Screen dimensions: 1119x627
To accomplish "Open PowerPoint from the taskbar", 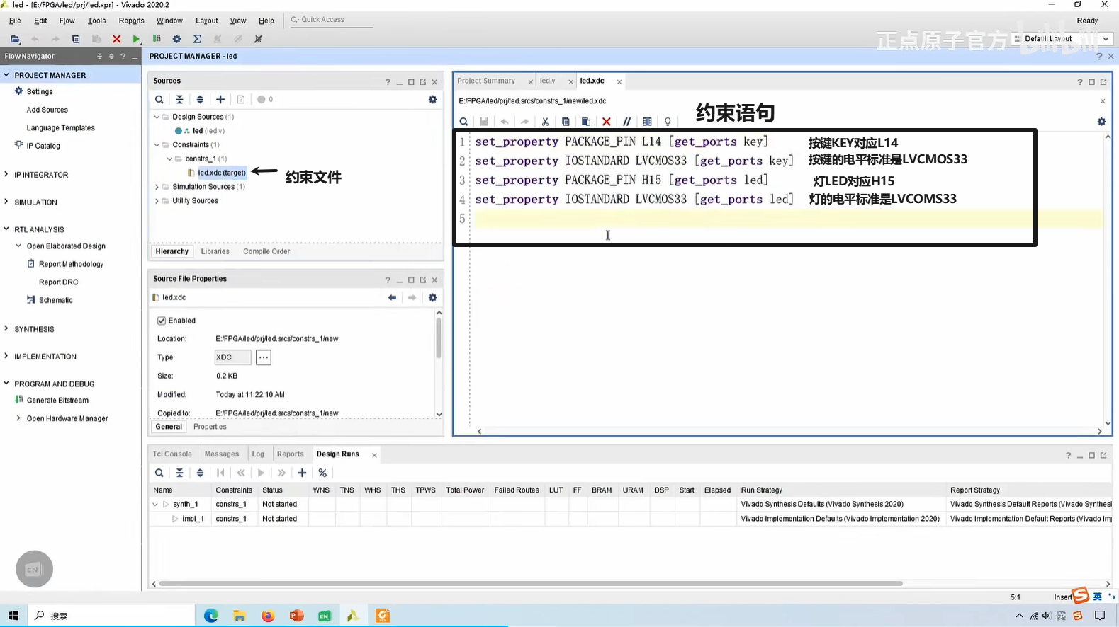I will tap(296, 616).
